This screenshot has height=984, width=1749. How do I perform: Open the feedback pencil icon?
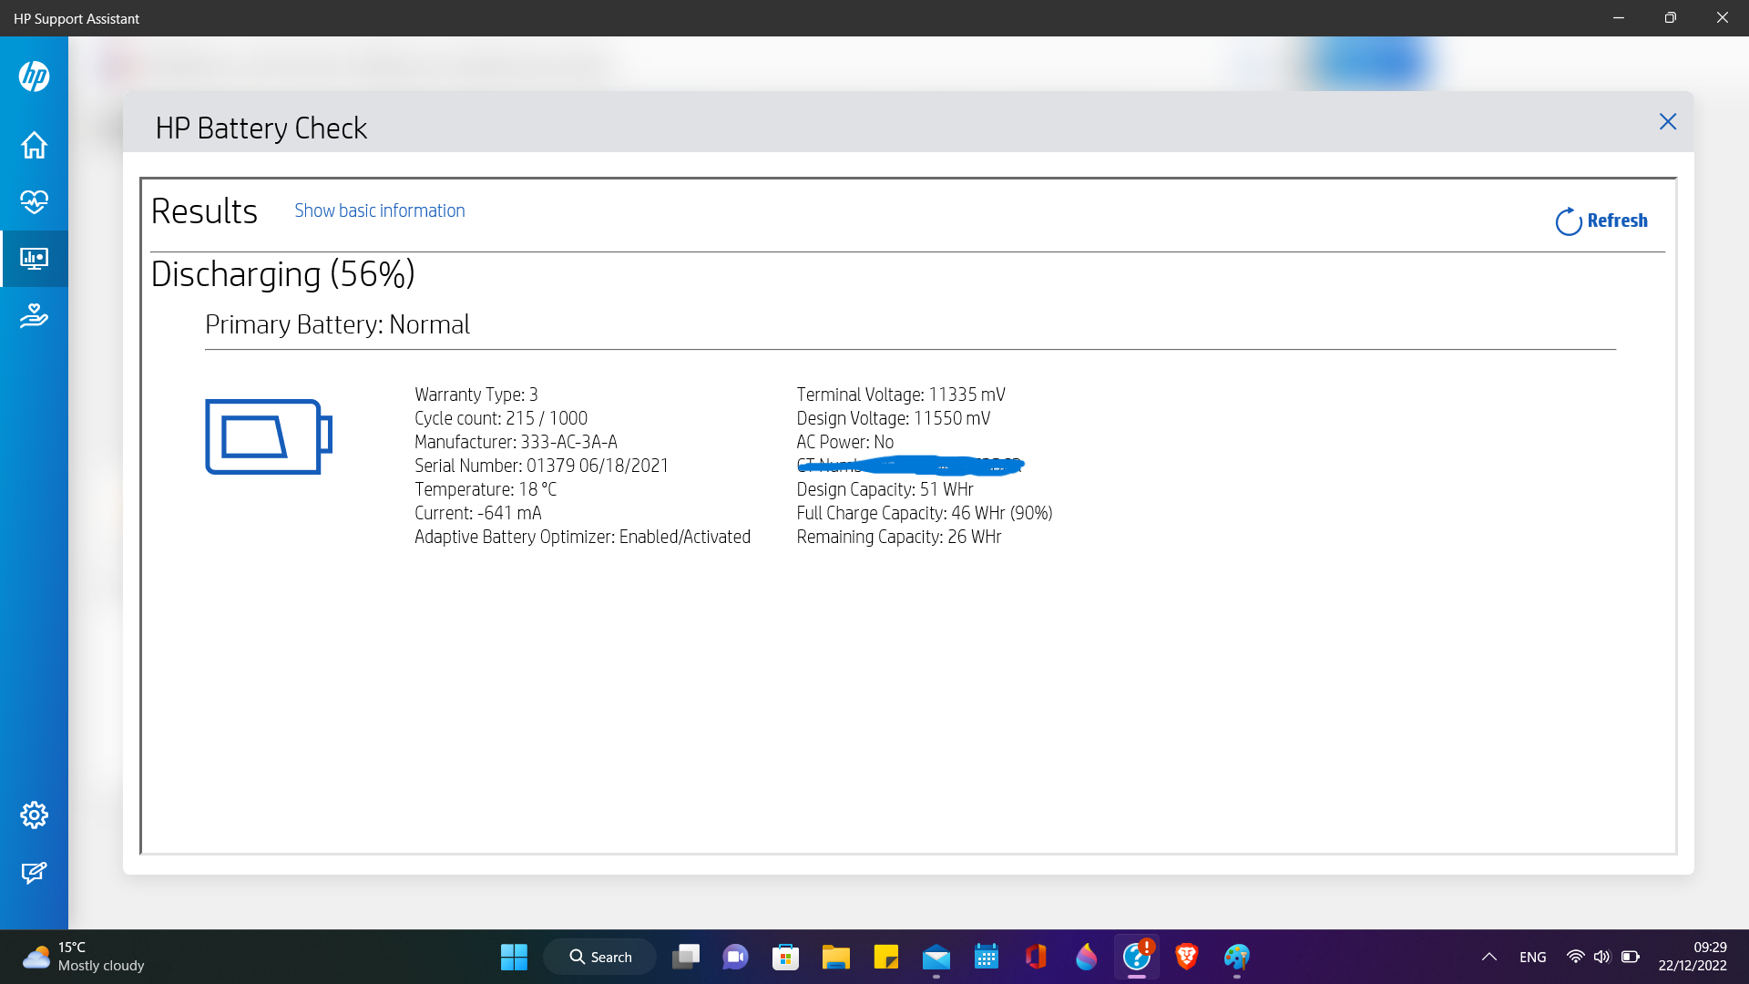[34, 873]
